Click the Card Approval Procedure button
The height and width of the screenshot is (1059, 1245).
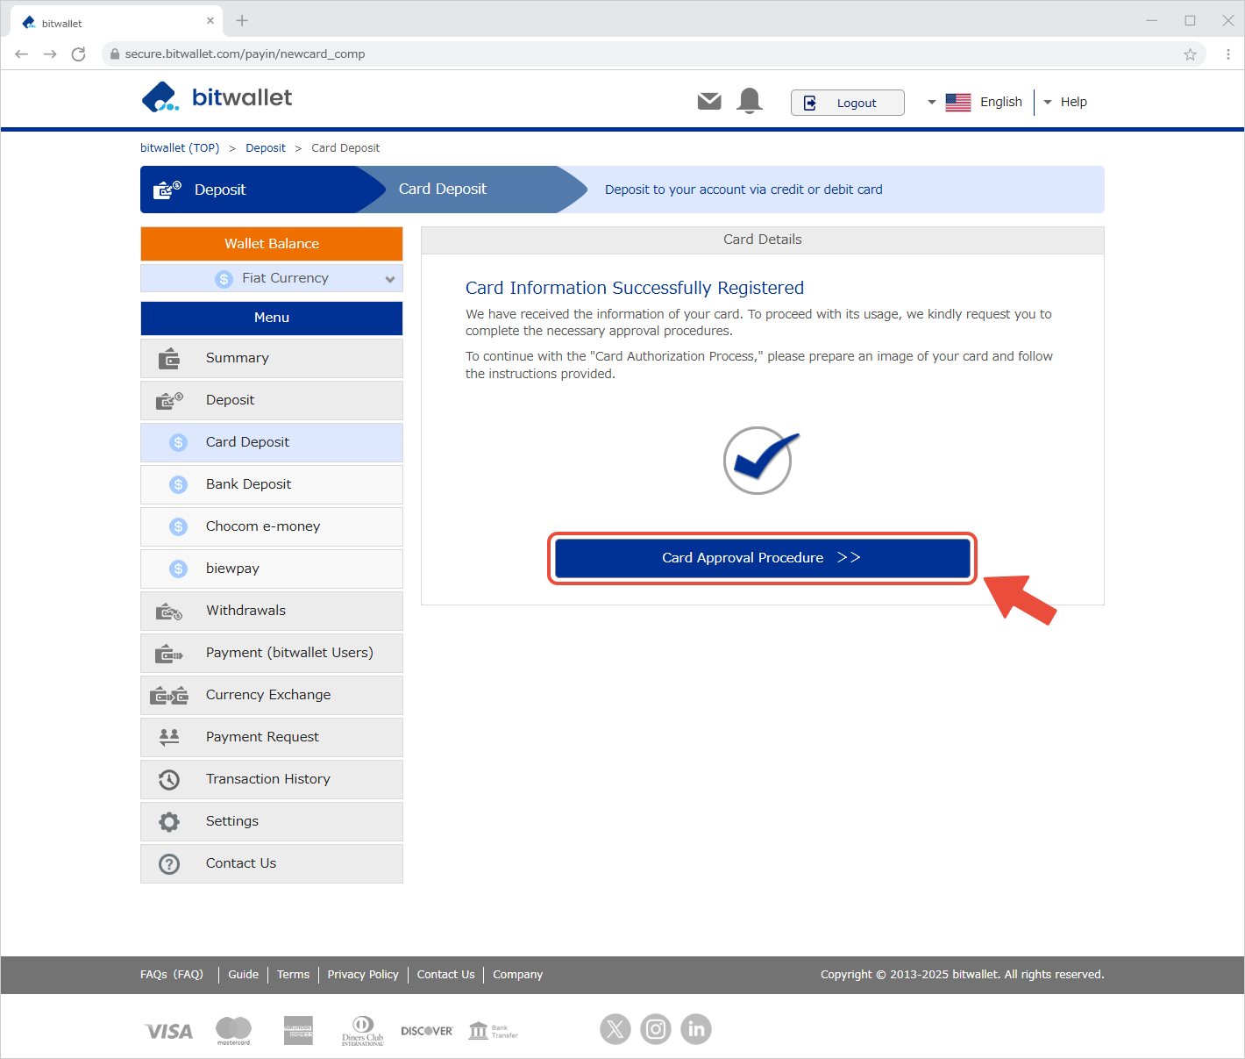(x=762, y=558)
